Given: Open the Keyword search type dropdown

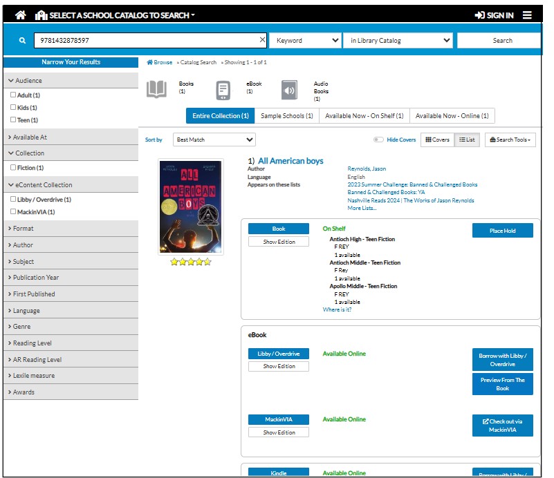Looking at the screenshot, I should 305,41.
